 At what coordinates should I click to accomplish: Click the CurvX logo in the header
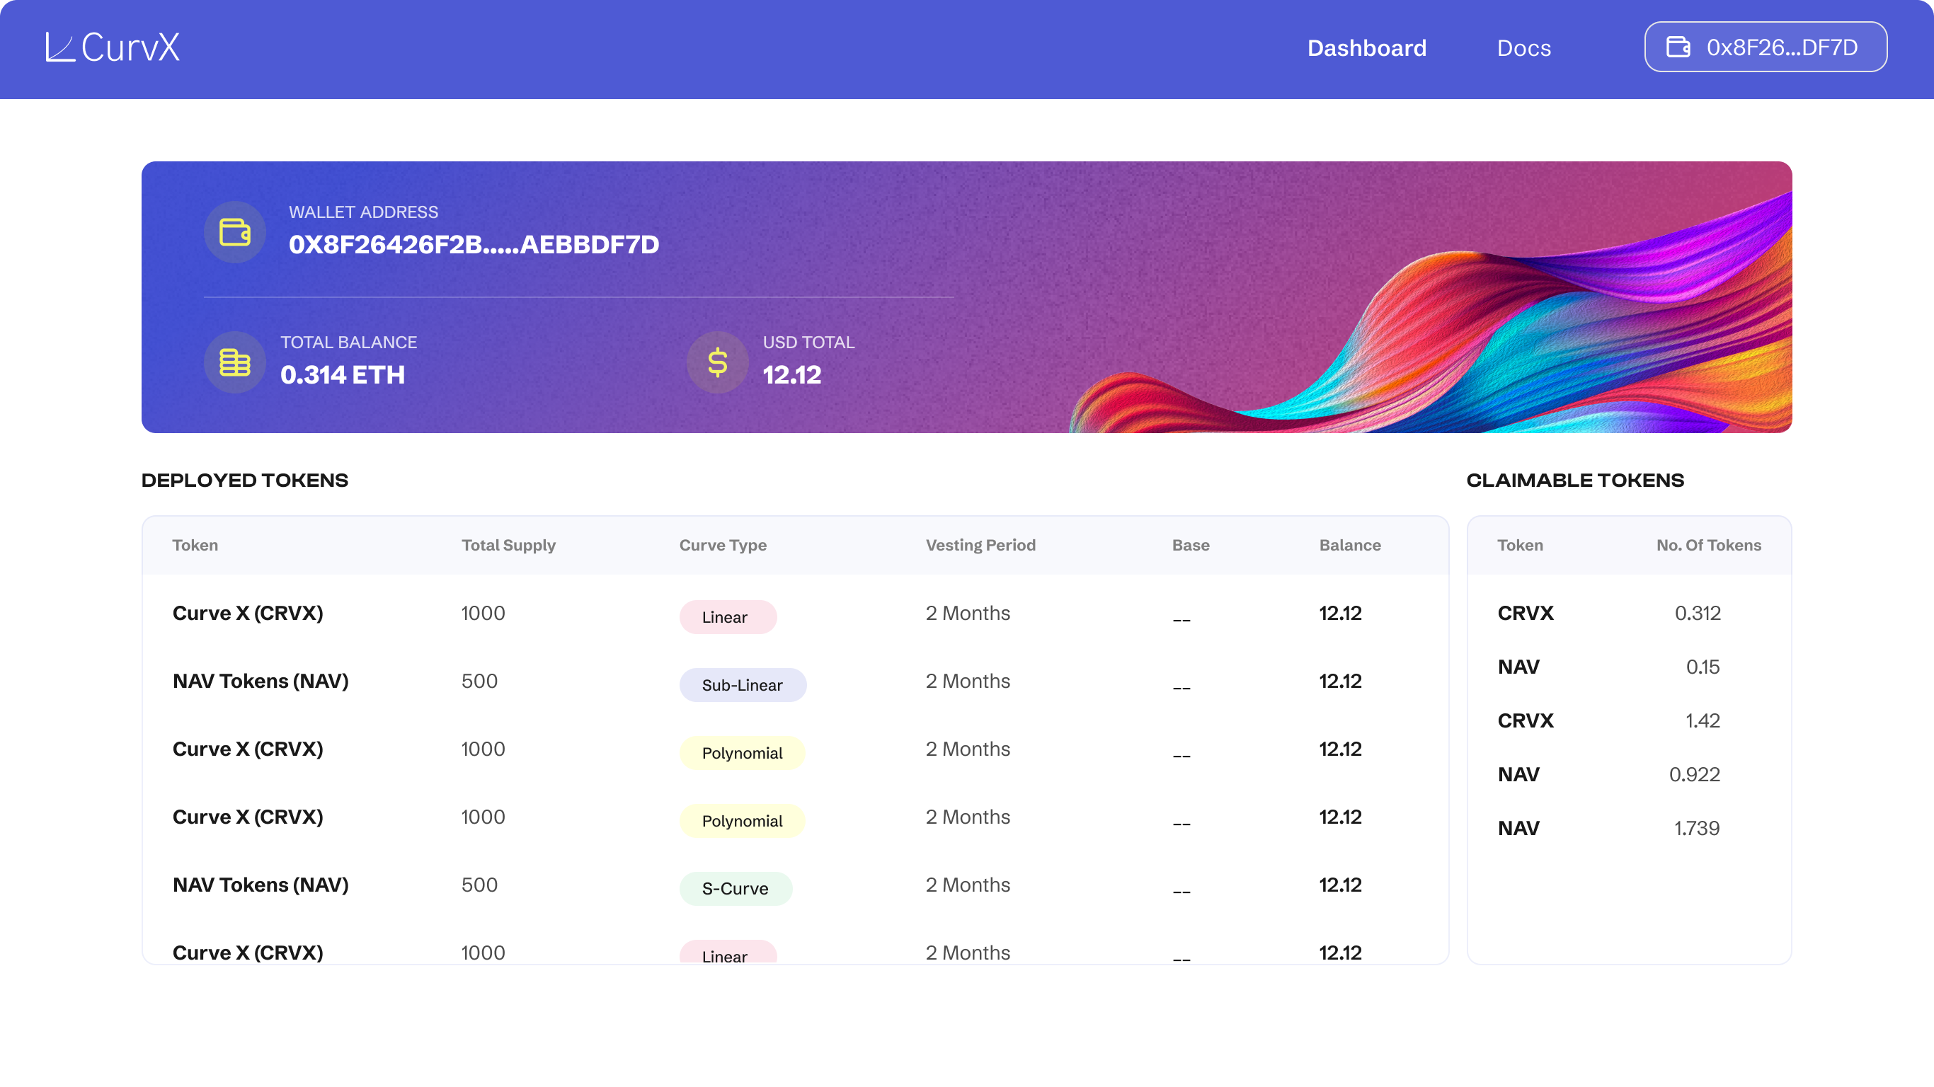(x=113, y=47)
